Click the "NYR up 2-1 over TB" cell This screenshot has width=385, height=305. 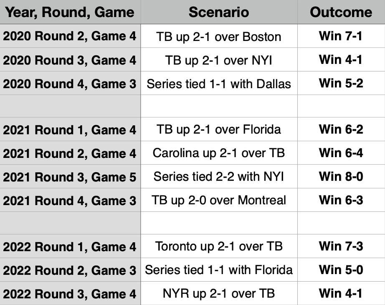tap(219, 293)
